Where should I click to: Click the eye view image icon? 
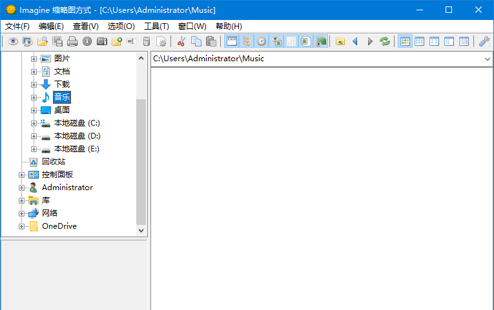point(13,41)
